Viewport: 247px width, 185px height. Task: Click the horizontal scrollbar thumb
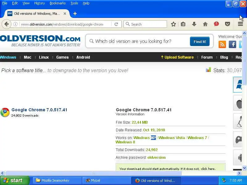94,173
